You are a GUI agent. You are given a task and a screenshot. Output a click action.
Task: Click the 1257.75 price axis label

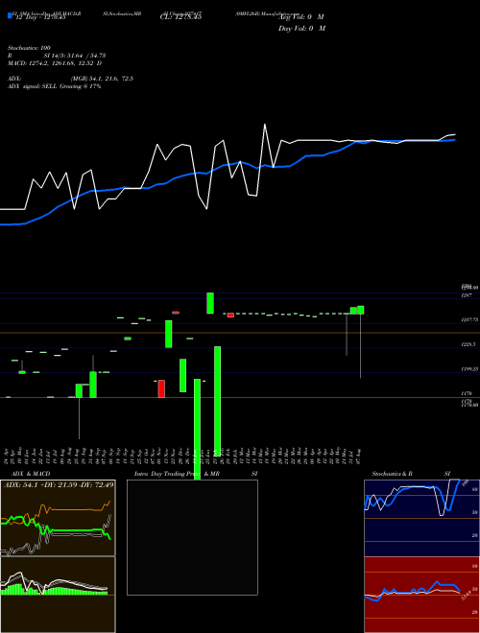[469, 319]
